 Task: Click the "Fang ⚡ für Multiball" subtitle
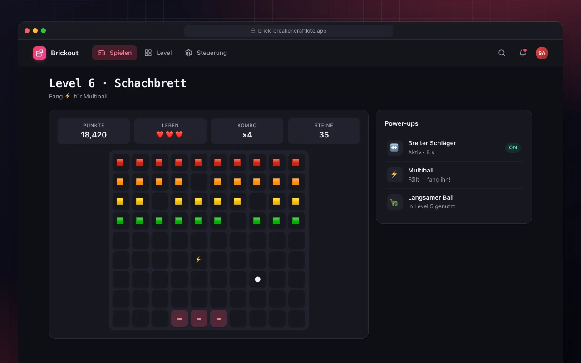79,96
